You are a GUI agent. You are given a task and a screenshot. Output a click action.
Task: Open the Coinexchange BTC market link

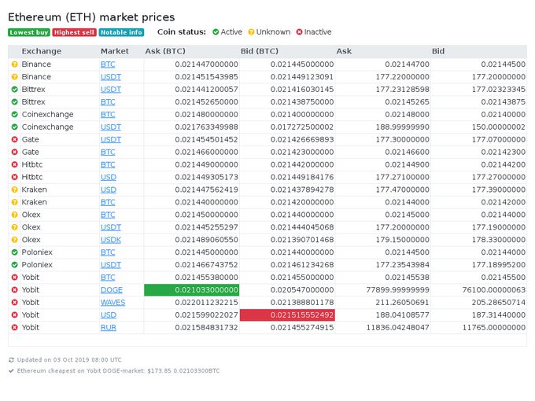[x=108, y=114]
